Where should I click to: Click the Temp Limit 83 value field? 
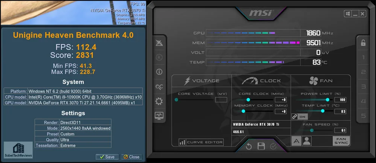pyautogui.click(x=340, y=111)
